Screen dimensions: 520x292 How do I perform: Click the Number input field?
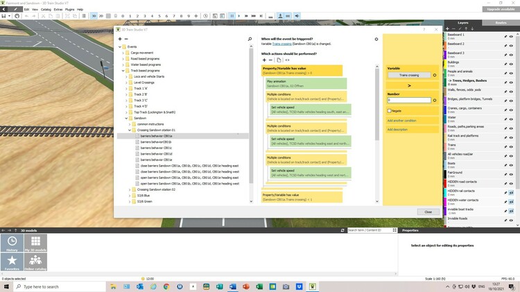coord(409,101)
